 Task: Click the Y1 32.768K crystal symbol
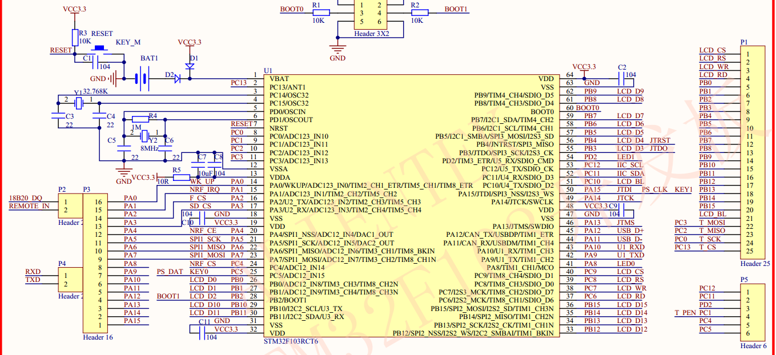[x=78, y=103]
